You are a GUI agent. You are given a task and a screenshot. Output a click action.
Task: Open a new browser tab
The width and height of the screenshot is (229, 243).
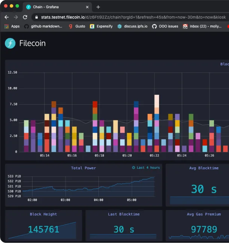pyautogui.click(x=98, y=7)
